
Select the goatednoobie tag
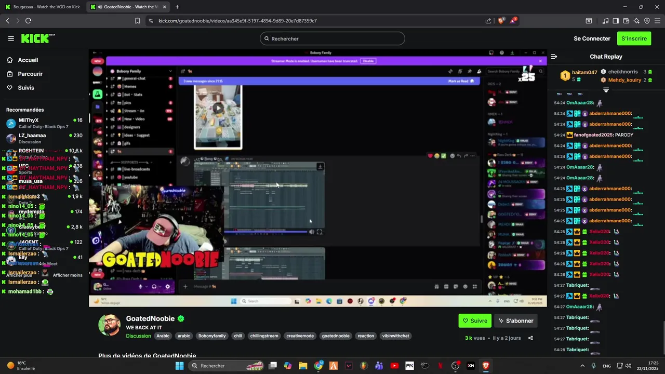click(336, 336)
